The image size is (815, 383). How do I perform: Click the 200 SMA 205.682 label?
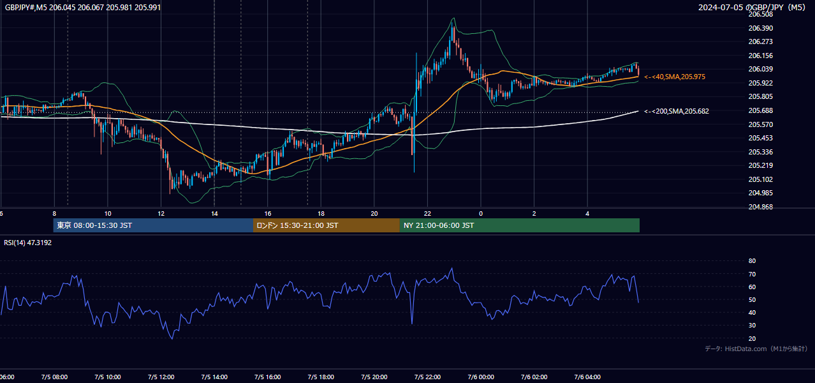(677, 111)
